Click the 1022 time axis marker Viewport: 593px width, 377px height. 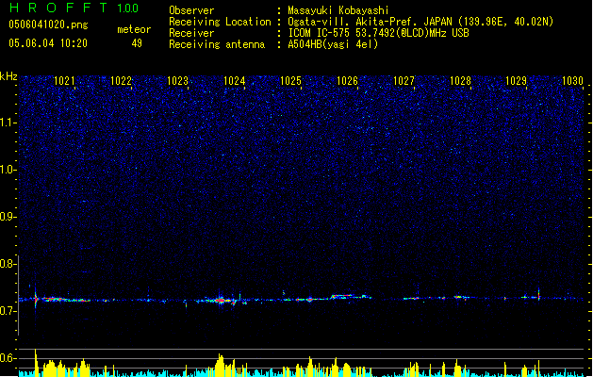121,81
